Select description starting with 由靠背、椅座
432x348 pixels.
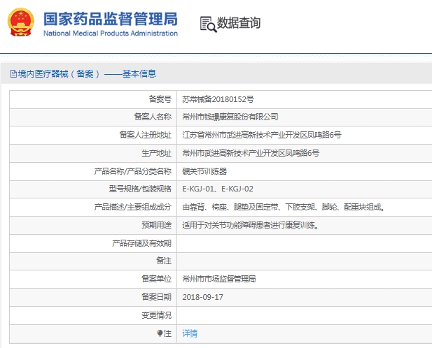pos(284,207)
